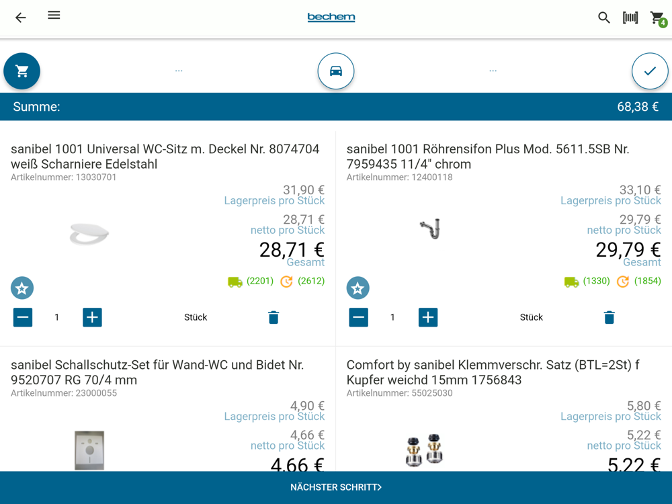Image resolution: width=672 pixels, height=504 pixels.
Task: Favorite the WC-Sitz item with star
Action: (x=22, y=288)
